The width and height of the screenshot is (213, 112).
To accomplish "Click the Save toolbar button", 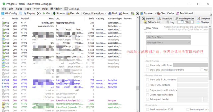I will tap(123, 13).
